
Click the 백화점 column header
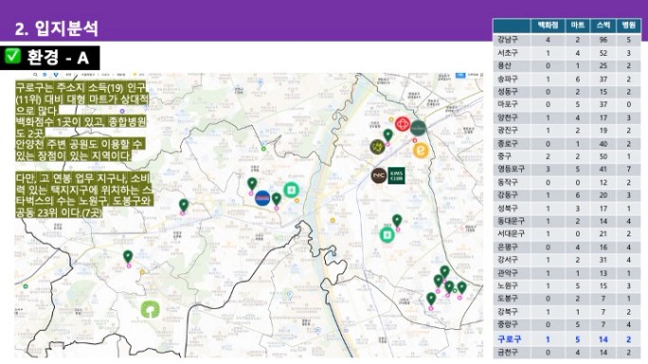548,26
